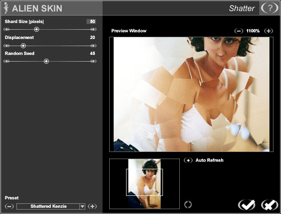Click the manual refresh circular arrows icon

pyautogui.click(x=188, y=204)
